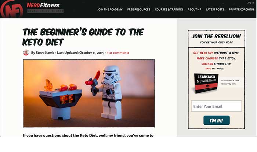257x152 pixels.
Task: Click the 'Get the book free' caption
Action: pyautogui.click(x=230, y=82)
